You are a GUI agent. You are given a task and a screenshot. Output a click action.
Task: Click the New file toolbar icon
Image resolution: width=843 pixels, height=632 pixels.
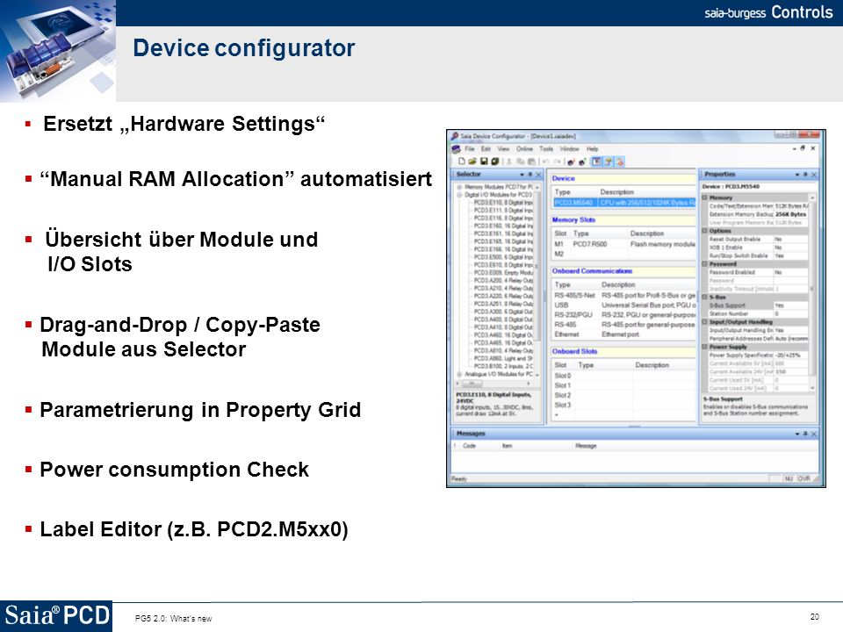pos(461,162)
